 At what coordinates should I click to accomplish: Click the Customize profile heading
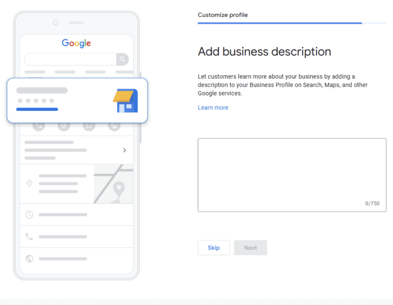tap(223, 15)
